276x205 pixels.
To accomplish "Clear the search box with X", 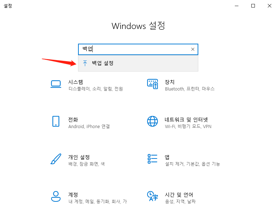I will tap(193, 49).
